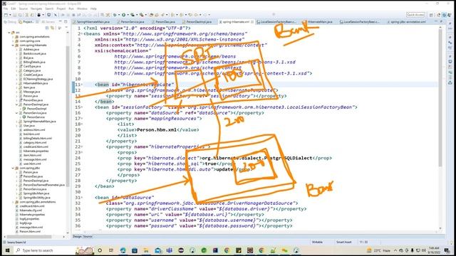Click the green Run button in toolbar

tap(123, 15)
